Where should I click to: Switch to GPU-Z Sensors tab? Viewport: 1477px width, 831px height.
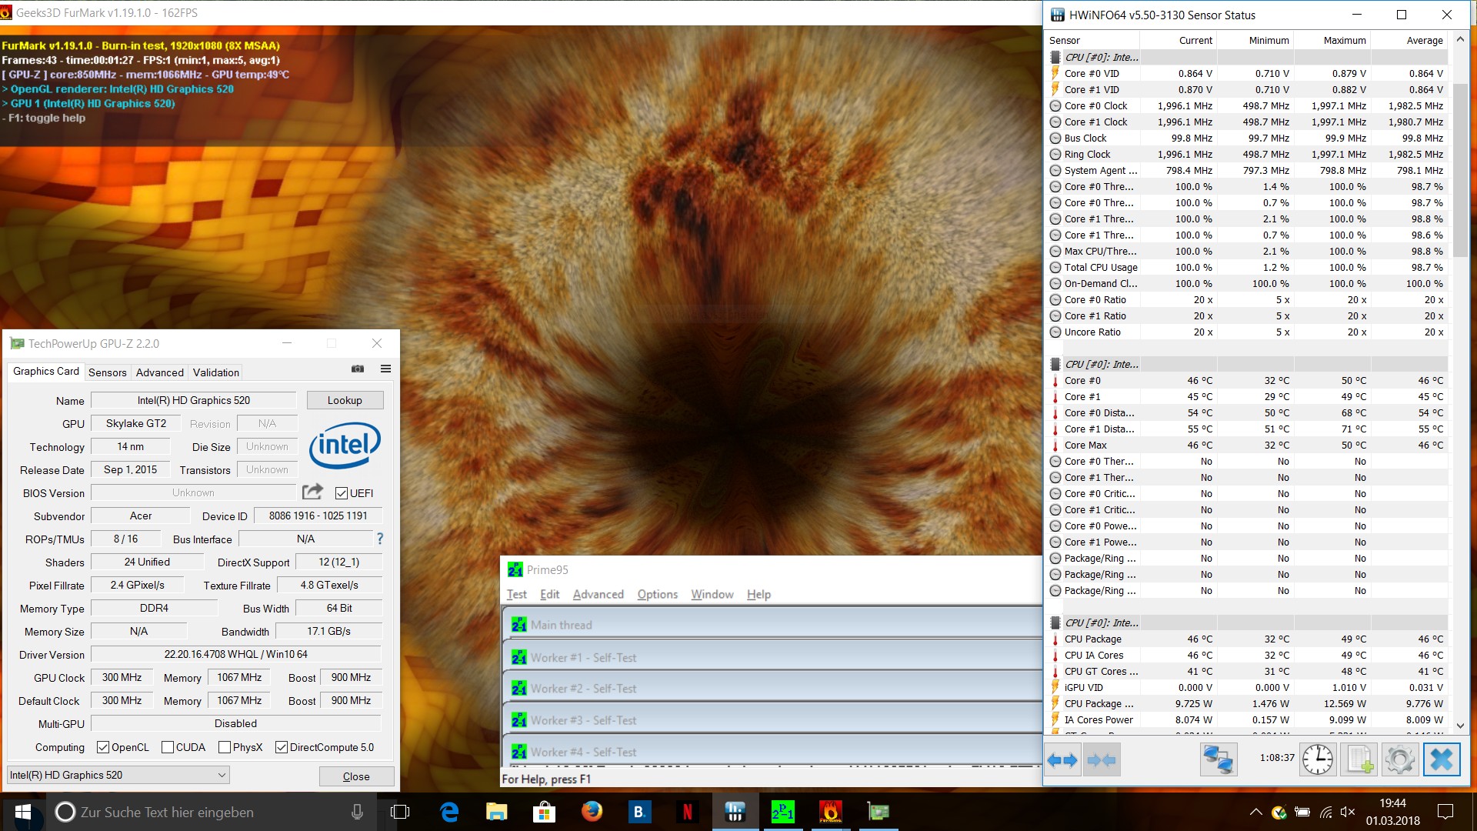pyautogui.click(x=107, y=372)
